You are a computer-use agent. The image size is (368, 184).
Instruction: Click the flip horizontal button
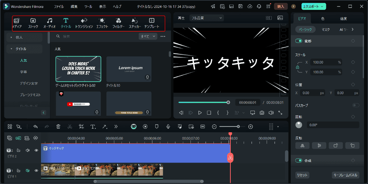pos(302,146)
